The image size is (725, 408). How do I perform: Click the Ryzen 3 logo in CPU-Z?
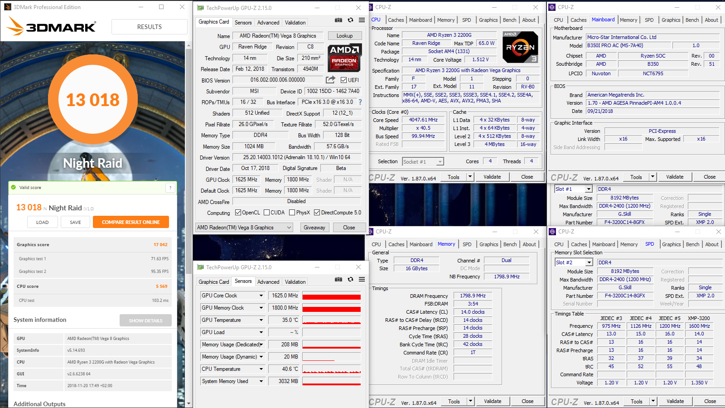click(520, 47)
